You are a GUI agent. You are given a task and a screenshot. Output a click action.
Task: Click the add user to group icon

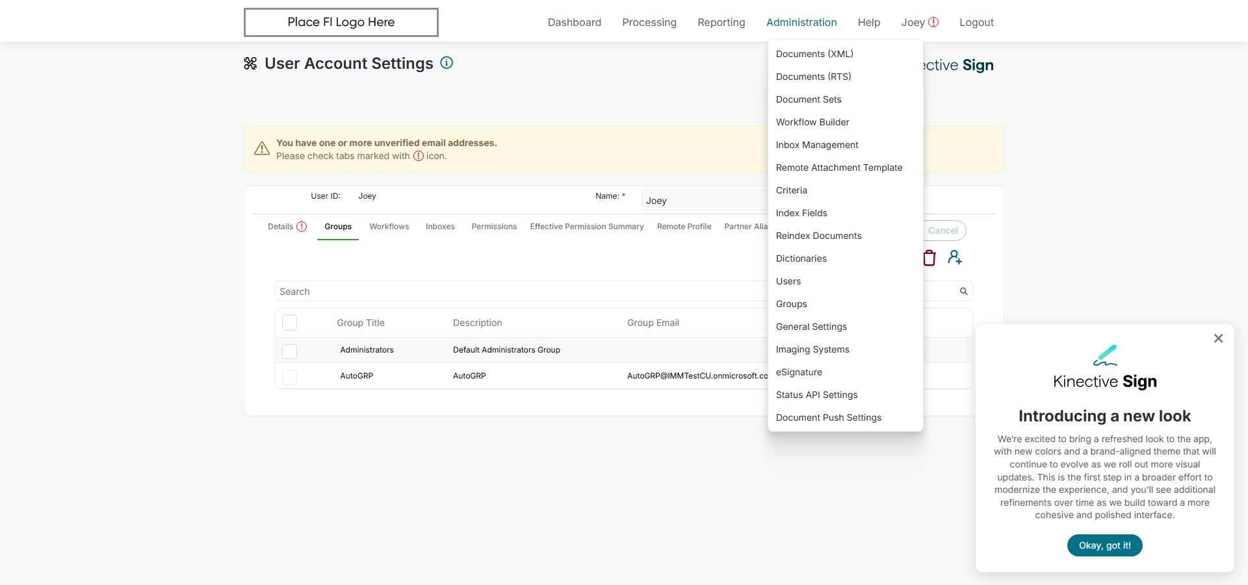[x=954, y=258]
